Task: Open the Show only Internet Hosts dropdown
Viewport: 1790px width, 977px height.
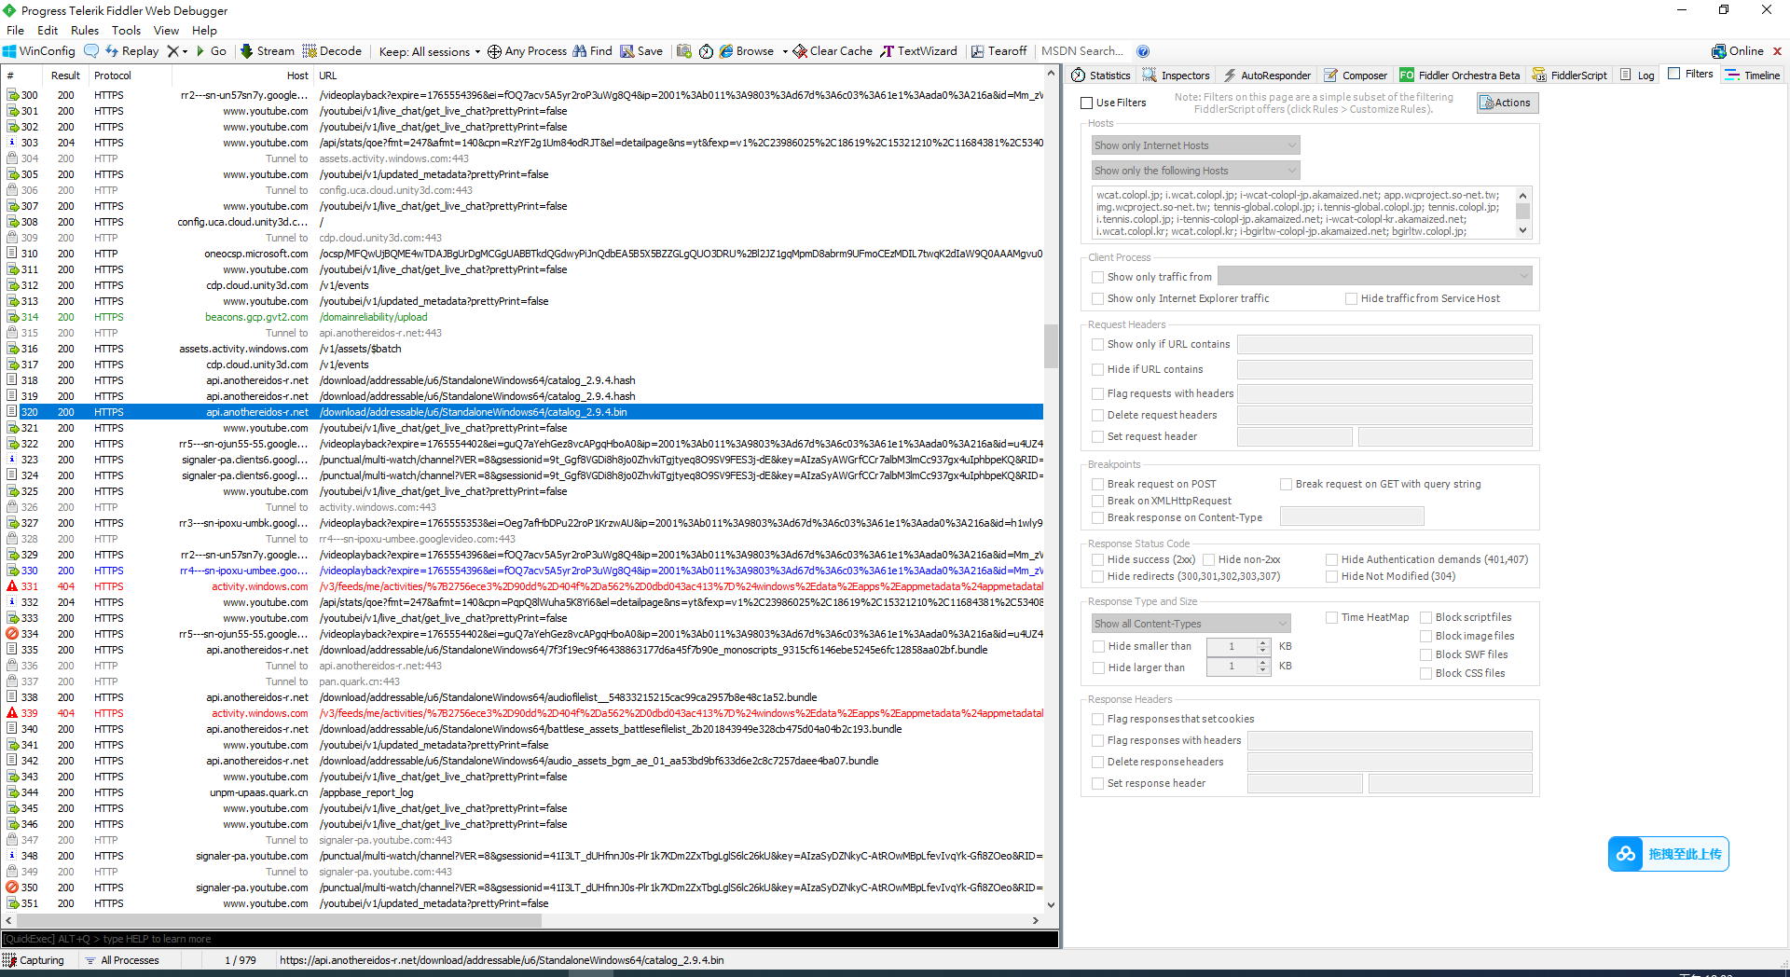Action: pos(1195,145)
